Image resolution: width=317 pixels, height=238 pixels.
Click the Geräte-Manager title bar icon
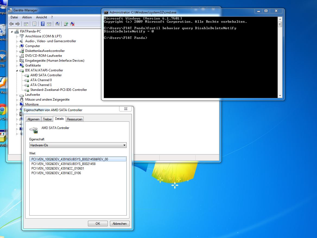(x=10, y=10)
